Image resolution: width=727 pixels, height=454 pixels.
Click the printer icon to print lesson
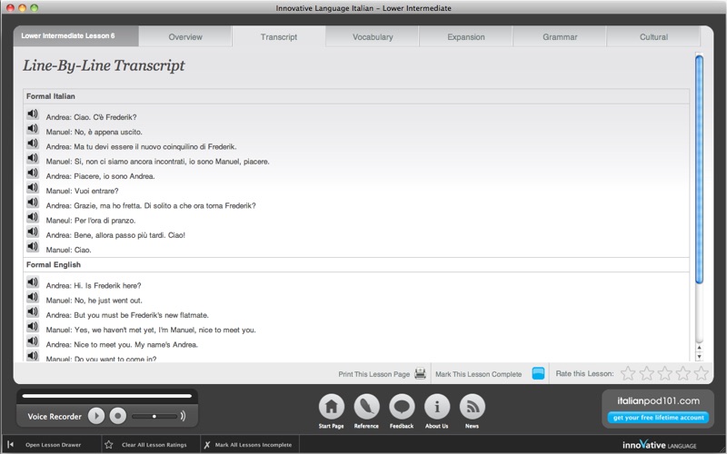point(420,373)
